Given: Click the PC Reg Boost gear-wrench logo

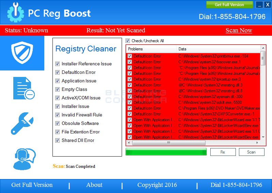Looking at the screenshot, I should (15, 13).
